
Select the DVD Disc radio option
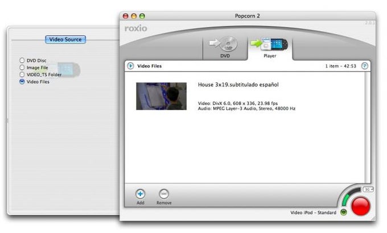[x=22, y=60]
